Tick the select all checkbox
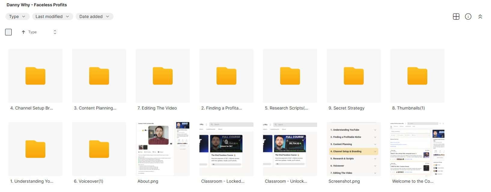This screenshot has height=192, width=491. (x=8, y=32)
